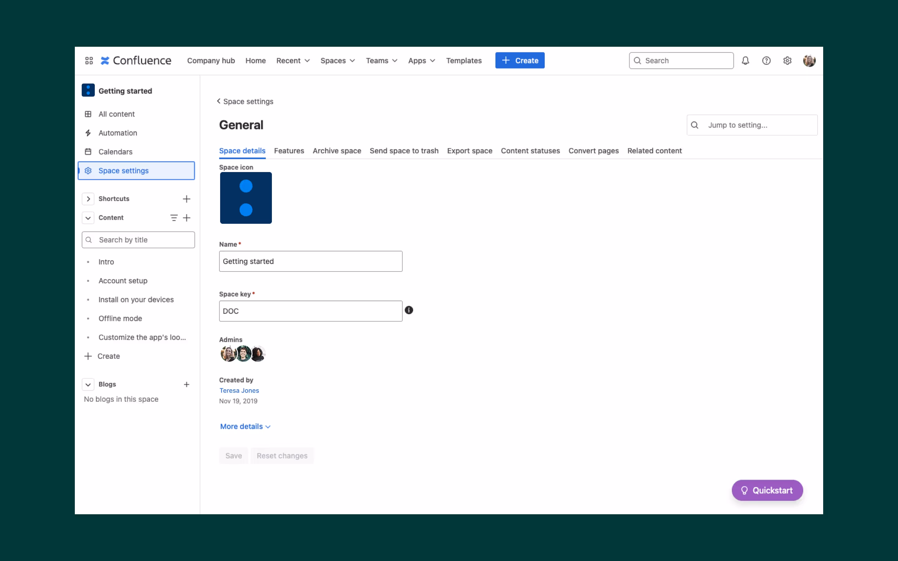Open the global settings gear icon
The width and height of the screenshot is (898, 561).
(787, 60)
